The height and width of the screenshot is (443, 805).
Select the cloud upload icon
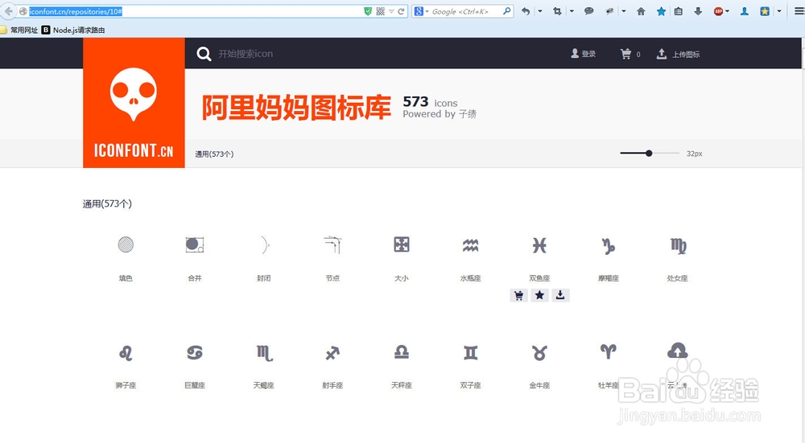678,351
